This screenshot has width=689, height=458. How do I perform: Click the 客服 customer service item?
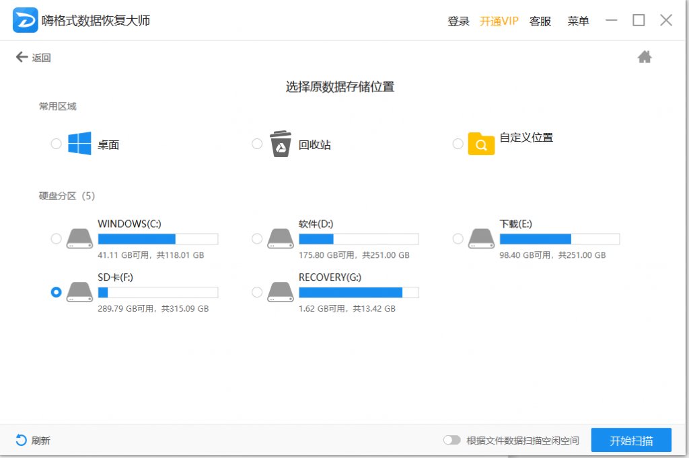click(540, 21)
